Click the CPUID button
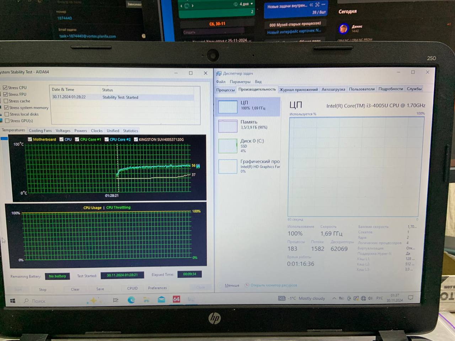The width and height of the screenshot is (455, 341). point(132,288)
